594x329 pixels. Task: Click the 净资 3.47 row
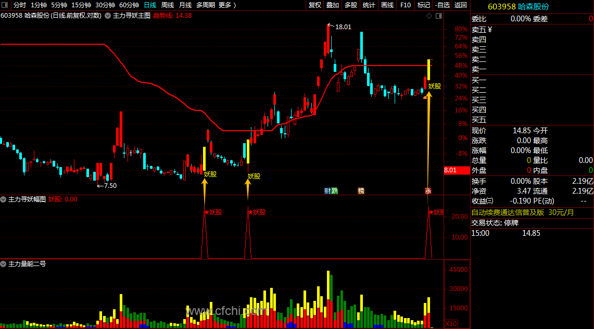pos(501,191)
